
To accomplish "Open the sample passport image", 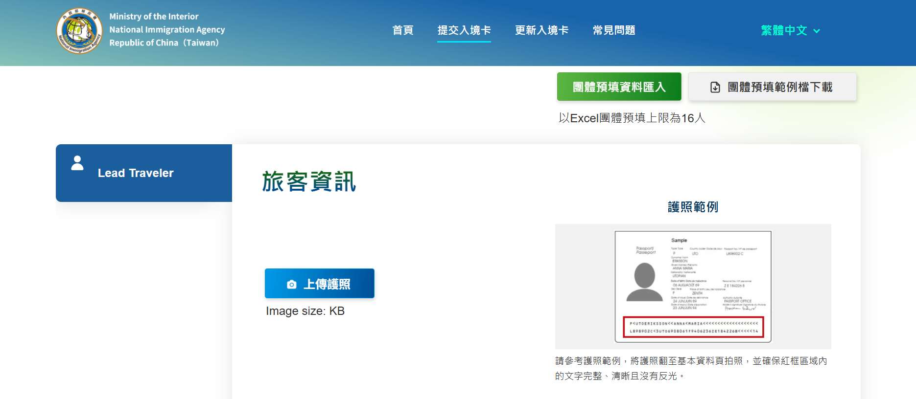I will [693, 287].
